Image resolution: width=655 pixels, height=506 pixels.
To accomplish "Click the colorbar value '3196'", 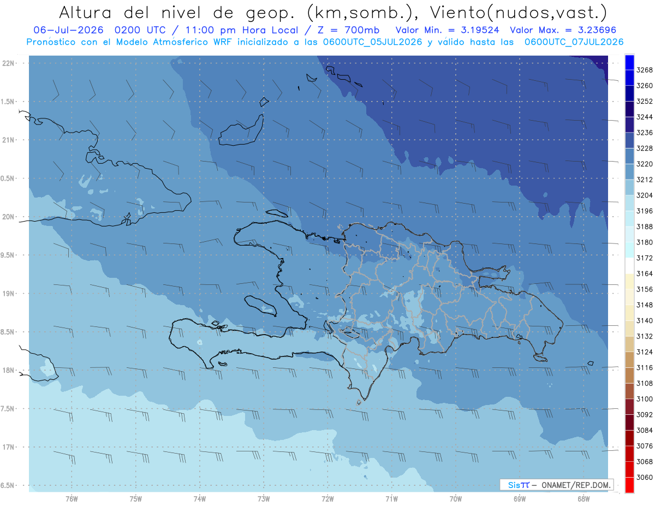I will pos(645,211).
